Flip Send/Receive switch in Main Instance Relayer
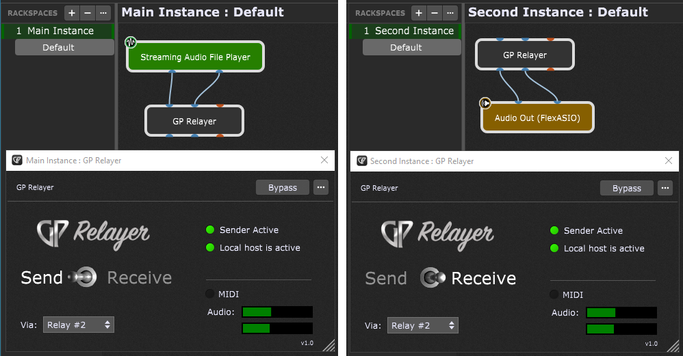 pos(83,277)
